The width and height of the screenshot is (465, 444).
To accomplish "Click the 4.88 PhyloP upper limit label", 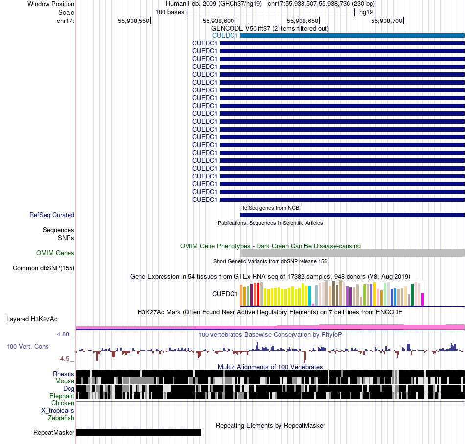I will [63, 334].
